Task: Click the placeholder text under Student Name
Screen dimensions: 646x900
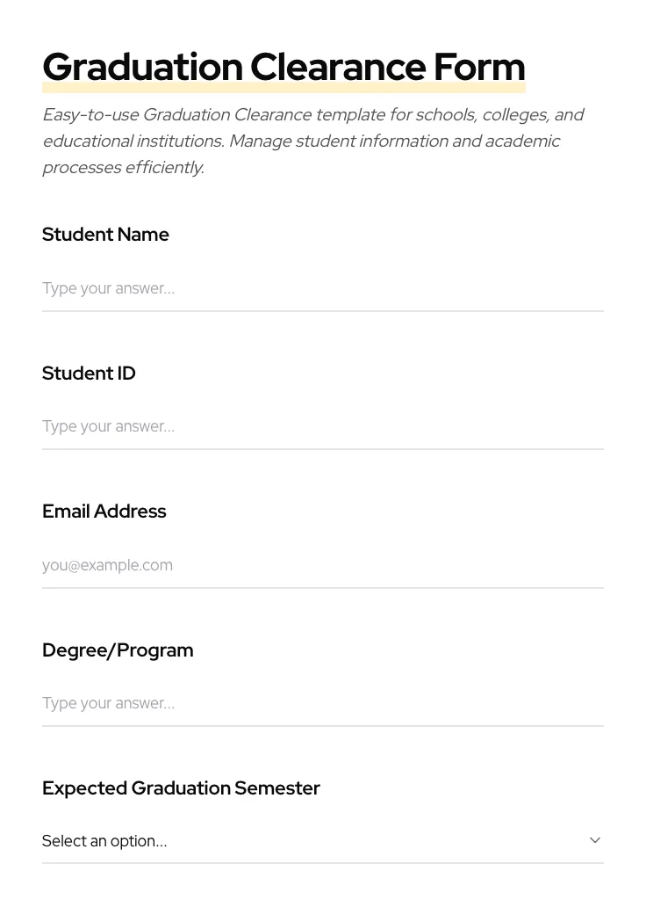Action: coord(108,288)
